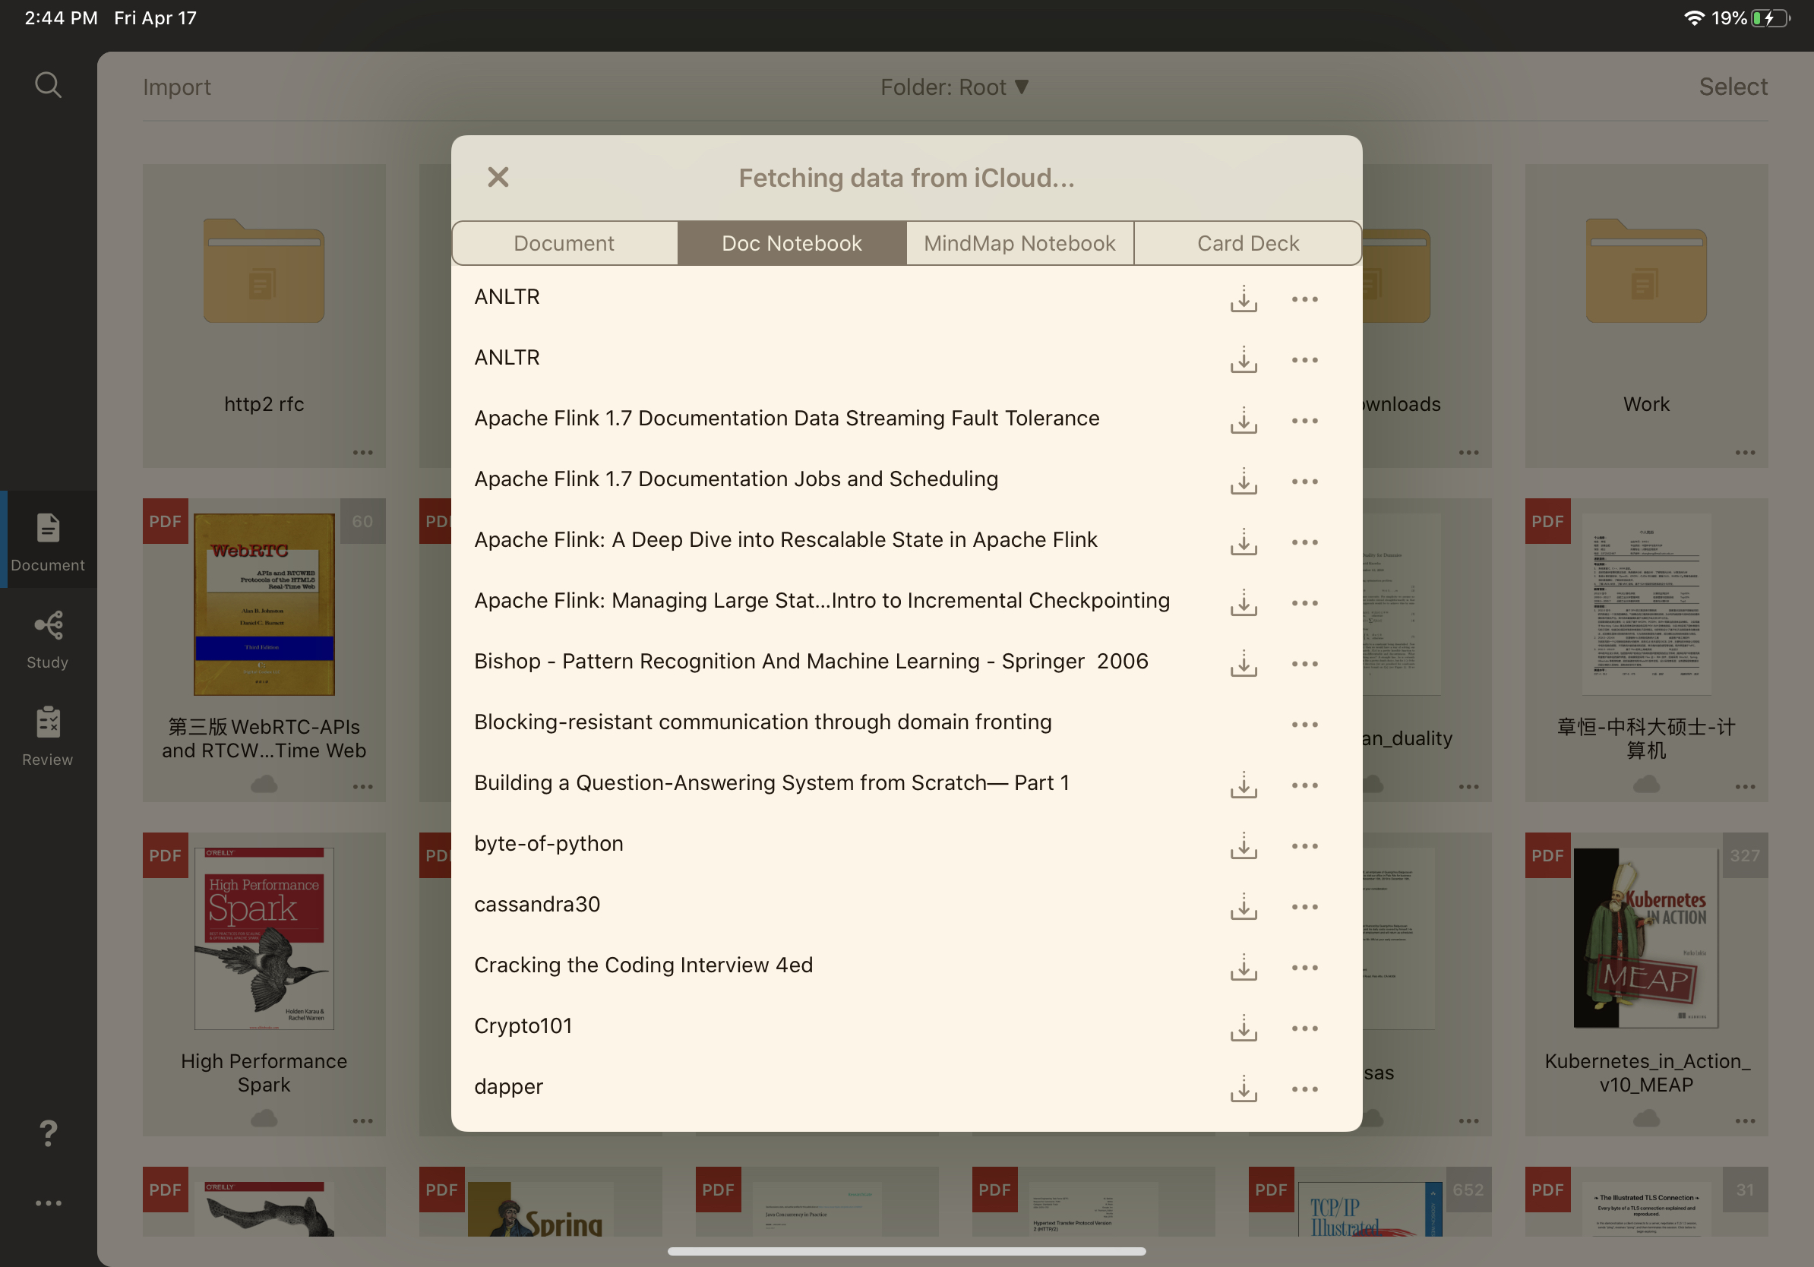Open more options for first ANLTR
The height and width of the screenshot is (1267, 1814).
(x=1304, y=299)
